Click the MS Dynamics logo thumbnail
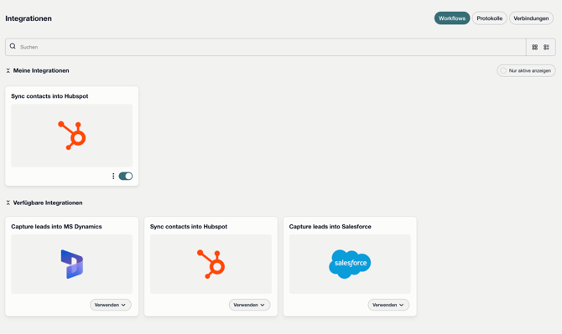The height and width of the screenshot is (334, 562). click(x=72, y=265)
